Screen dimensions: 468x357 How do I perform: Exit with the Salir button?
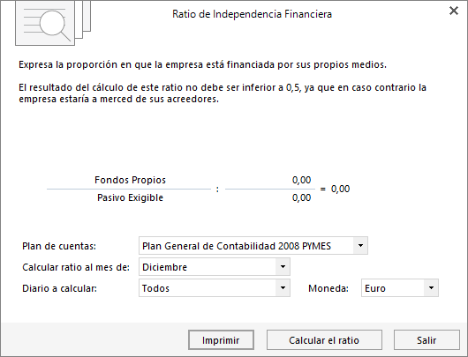pos(426,340)
